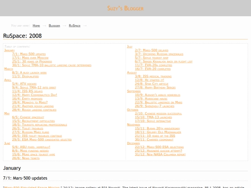The width and height of the screenshot is (251, 188).
Task: Open 15/11: Buran 20th anniversary
Action: 158,128
